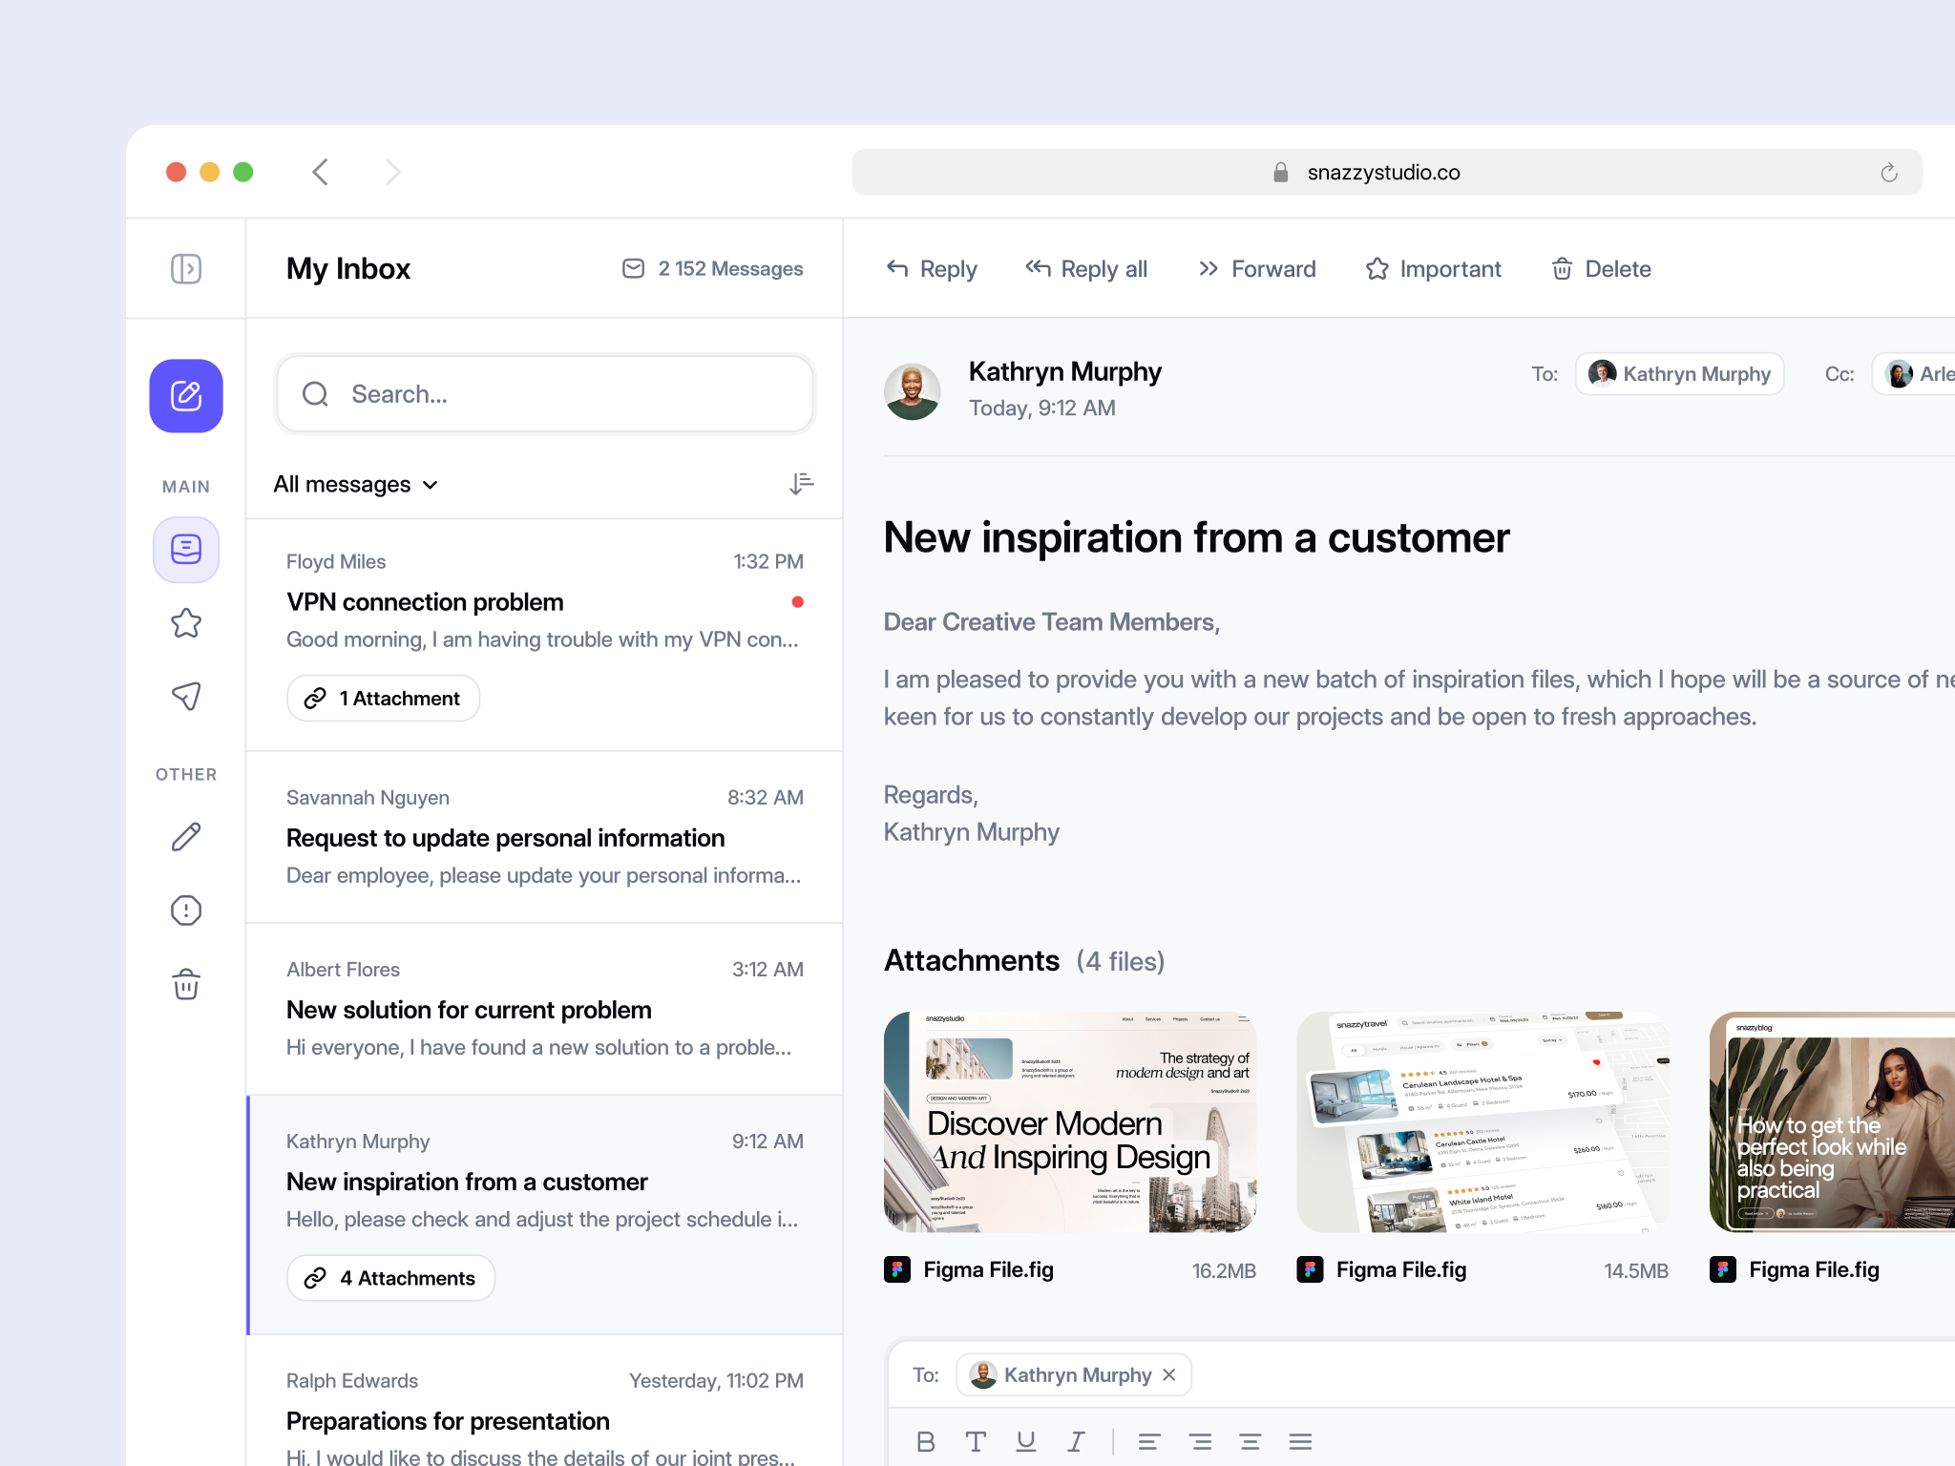Viewport: 1955px width, 1466px height.
Task: Remove Kathryn Murphy from the To field
Action: coord(1168,1374)
